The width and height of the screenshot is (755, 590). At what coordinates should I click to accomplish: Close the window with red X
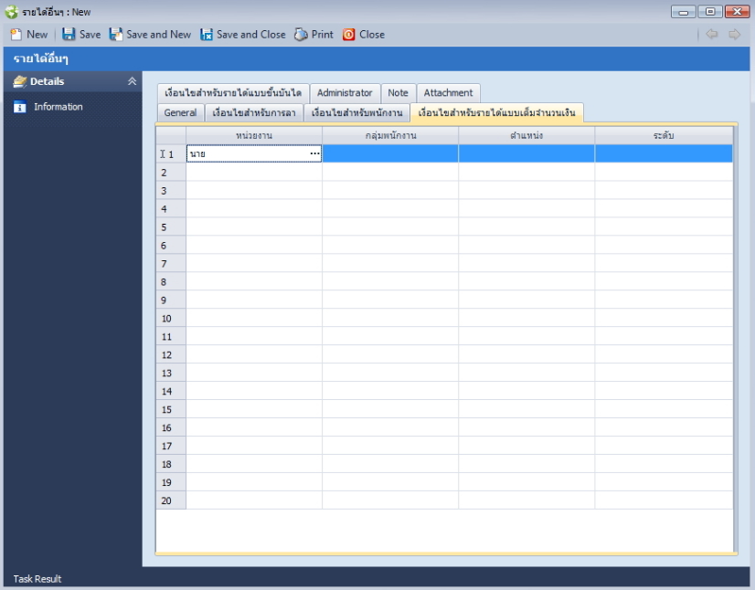tap(738, 12)
